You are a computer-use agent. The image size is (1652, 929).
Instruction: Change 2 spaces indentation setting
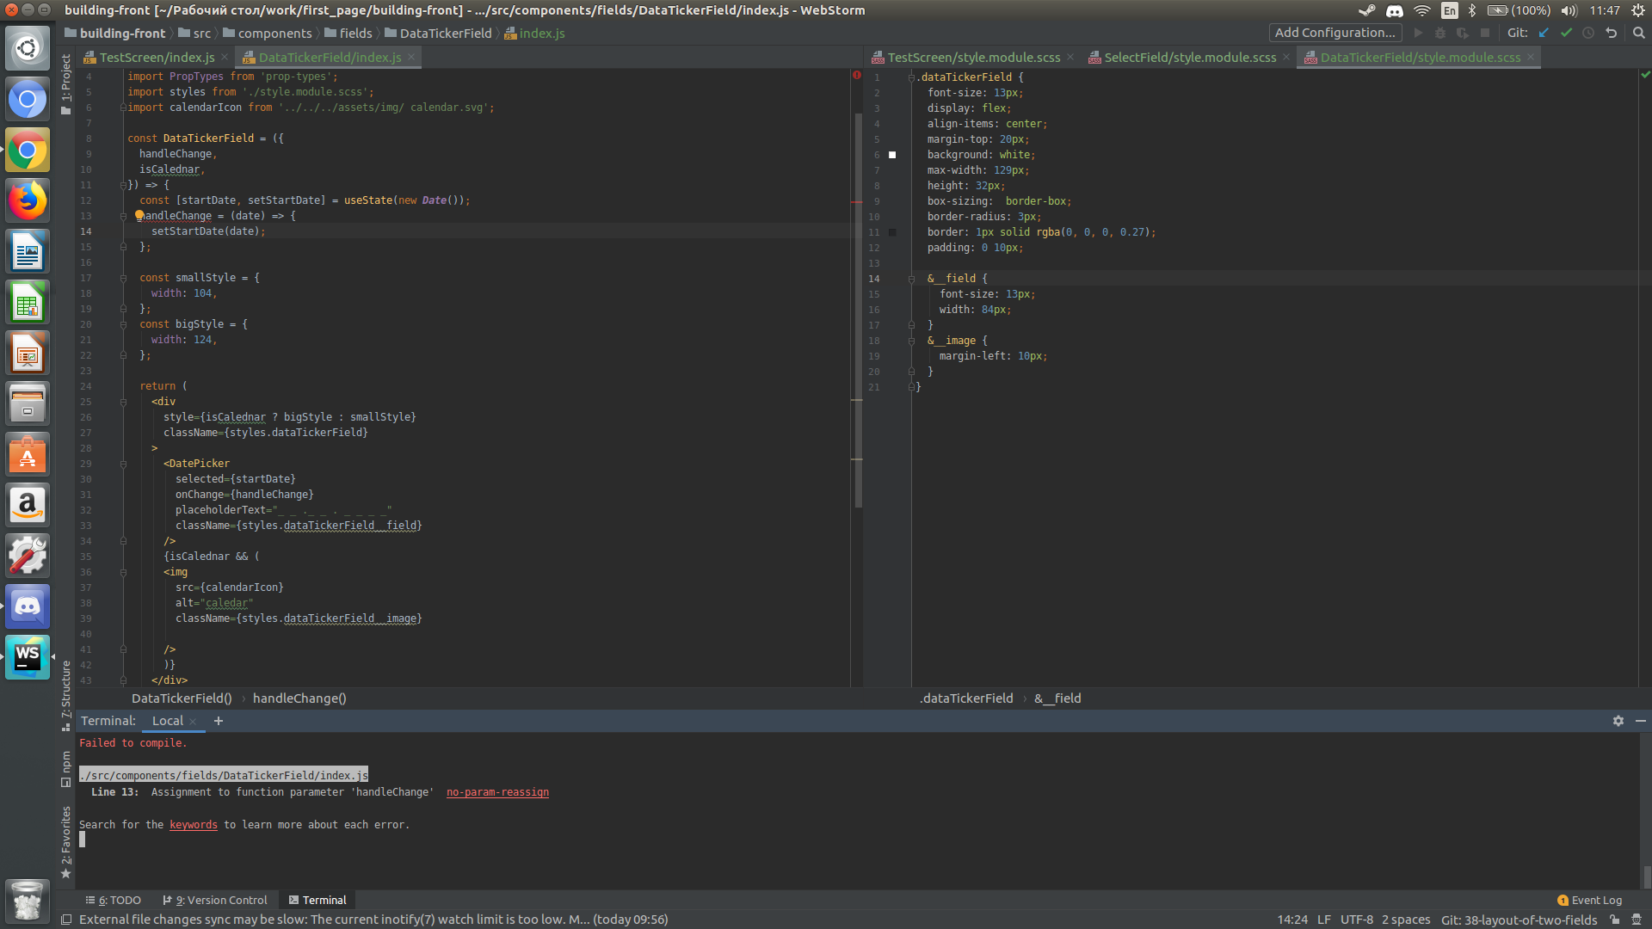[1406, 920]
